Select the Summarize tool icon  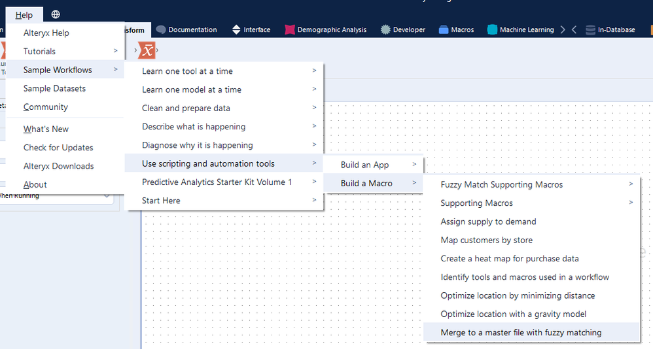[147, 50]
